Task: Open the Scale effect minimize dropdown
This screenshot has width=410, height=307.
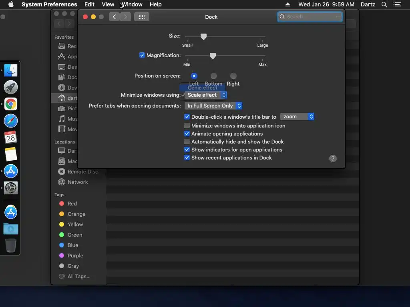Action: [206, 95]
